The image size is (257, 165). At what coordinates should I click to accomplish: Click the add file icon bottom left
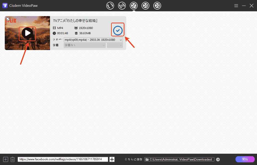pos(6,159)
